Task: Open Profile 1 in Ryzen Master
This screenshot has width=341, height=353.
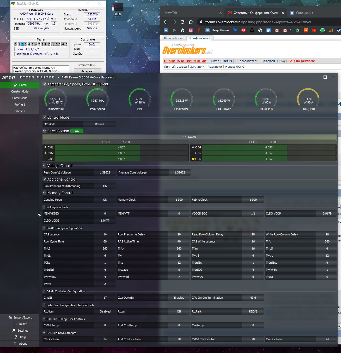Action: click(x=20, y=105)
